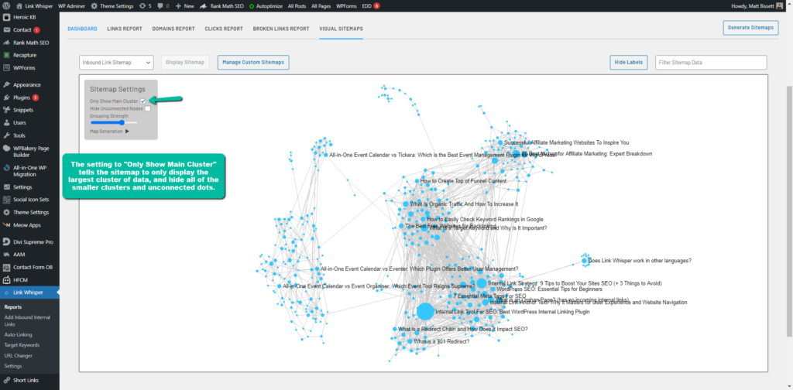The width and height of the screenshot is (793, 390).
Task: Click the Matt Bissett profile avatar
Action: tap(779, 5)
